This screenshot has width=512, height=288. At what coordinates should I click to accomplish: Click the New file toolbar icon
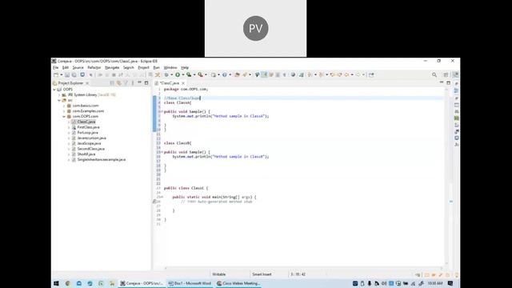click(x=56, y=74)
